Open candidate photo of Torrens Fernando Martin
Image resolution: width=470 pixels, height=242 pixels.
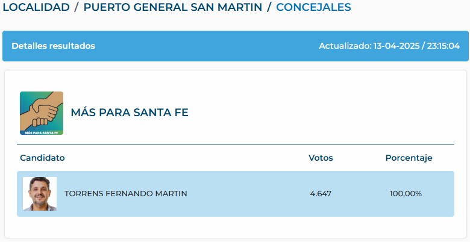tap(40, 193)
